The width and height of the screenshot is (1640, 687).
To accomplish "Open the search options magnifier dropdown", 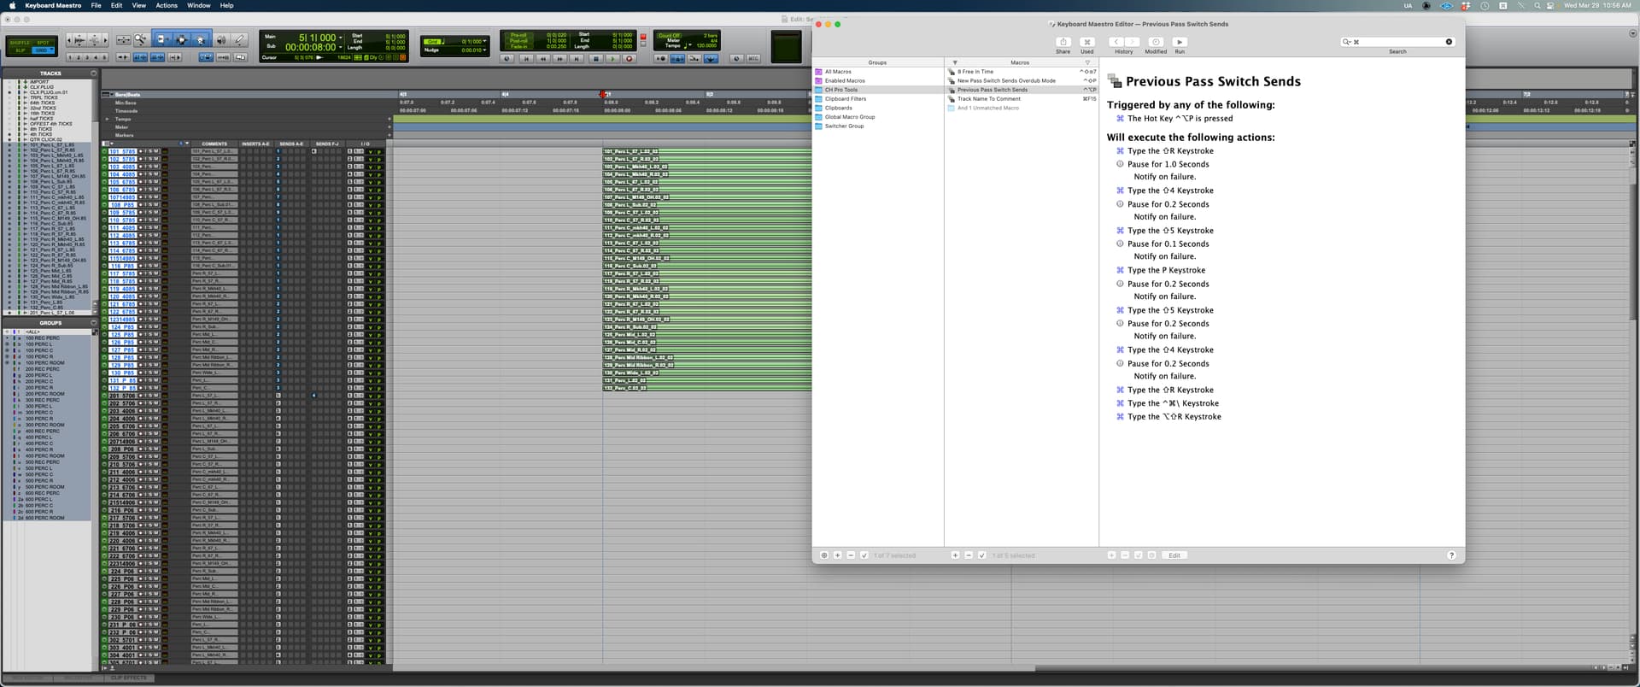I will pos(1347,42).
